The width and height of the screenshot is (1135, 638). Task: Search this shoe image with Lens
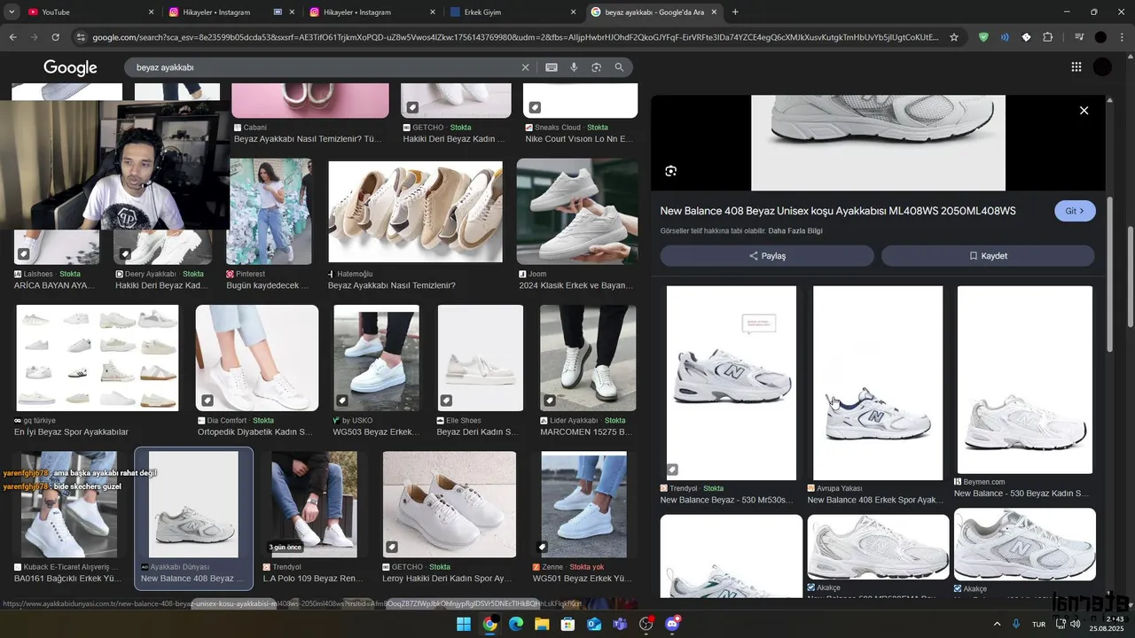[x=670, y=171]
